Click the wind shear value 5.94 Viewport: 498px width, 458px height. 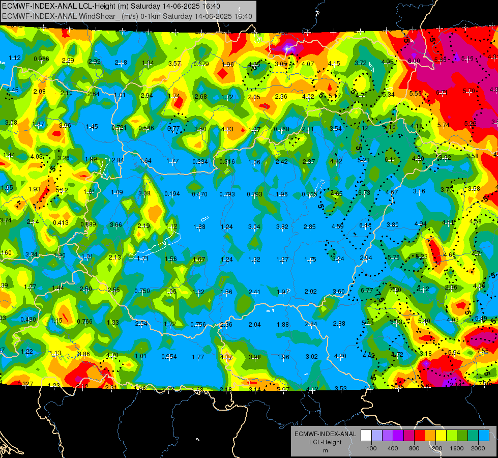(x=454, y=352)
